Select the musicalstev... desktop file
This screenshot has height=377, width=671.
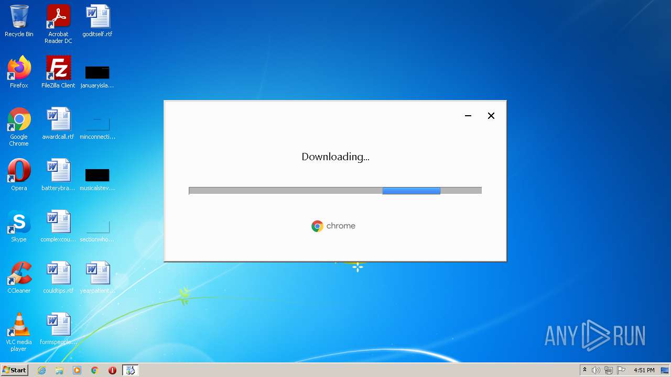98,179
